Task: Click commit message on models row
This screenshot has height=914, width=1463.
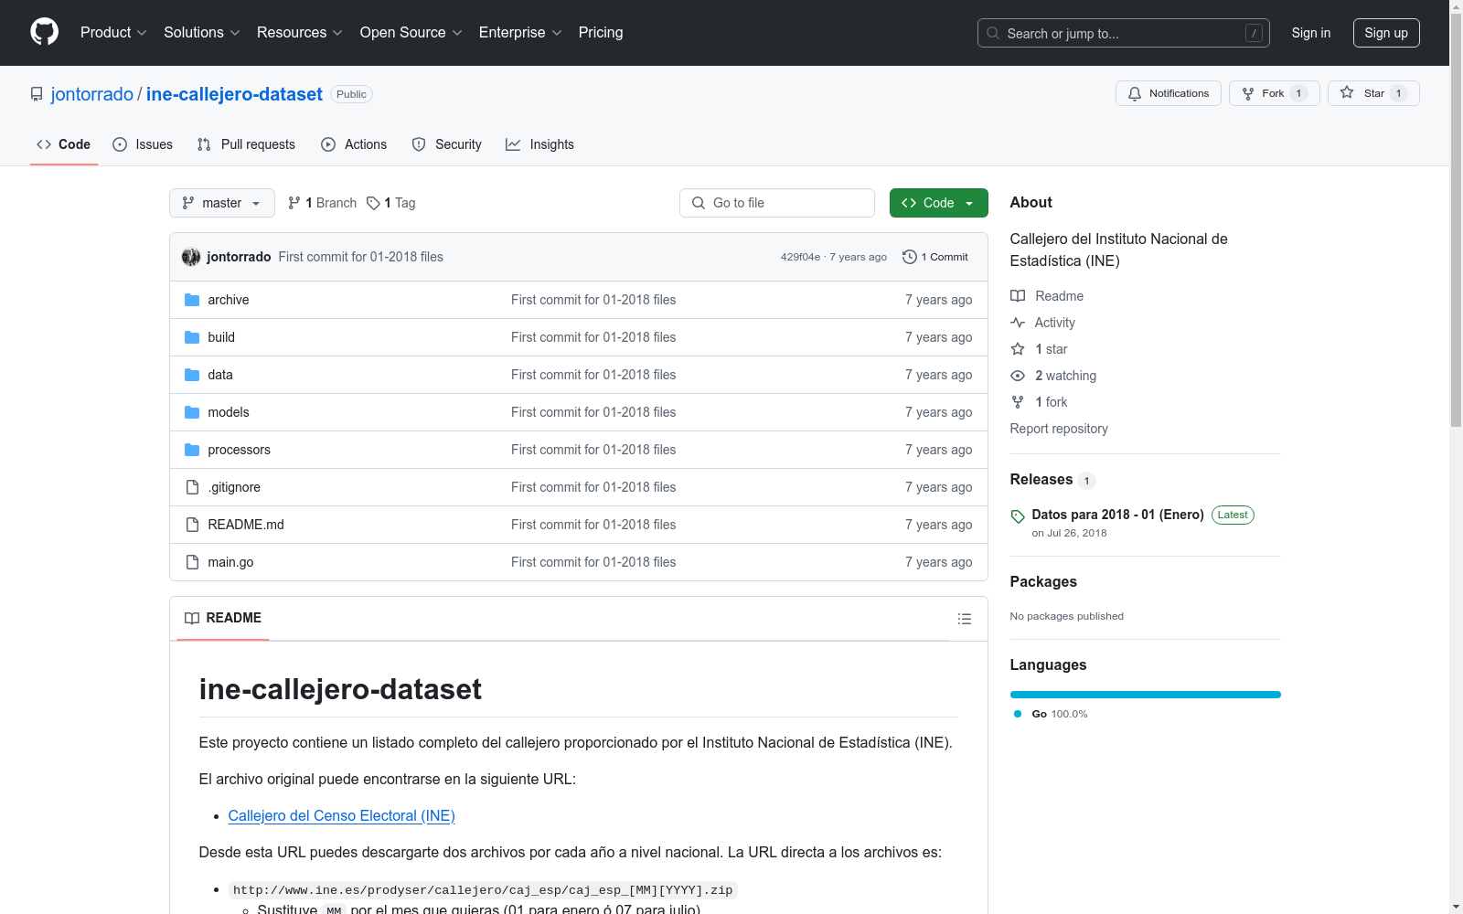Action: click(593, 412)
